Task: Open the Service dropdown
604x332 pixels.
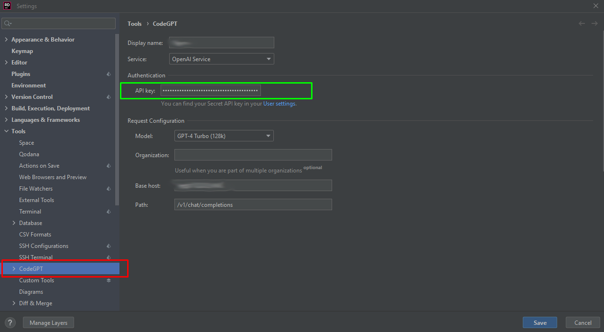Action: click(222, 59)
